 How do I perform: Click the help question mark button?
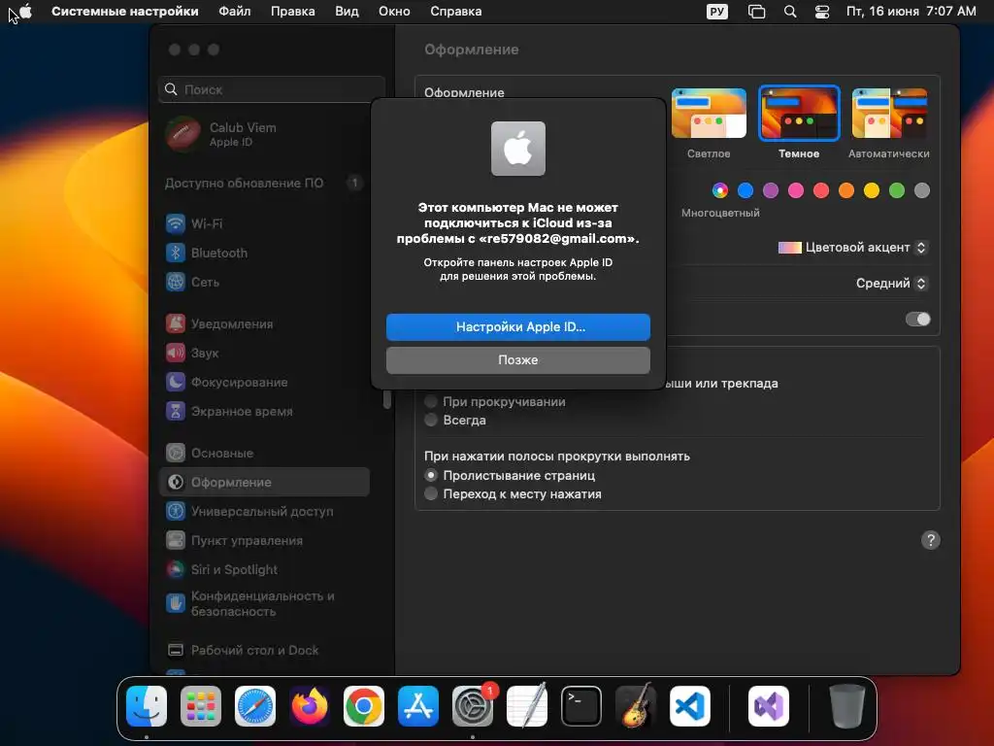point(930,540)
